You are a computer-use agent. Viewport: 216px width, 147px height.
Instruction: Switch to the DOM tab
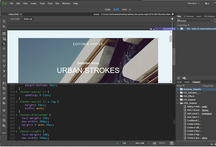click(179, 82)
